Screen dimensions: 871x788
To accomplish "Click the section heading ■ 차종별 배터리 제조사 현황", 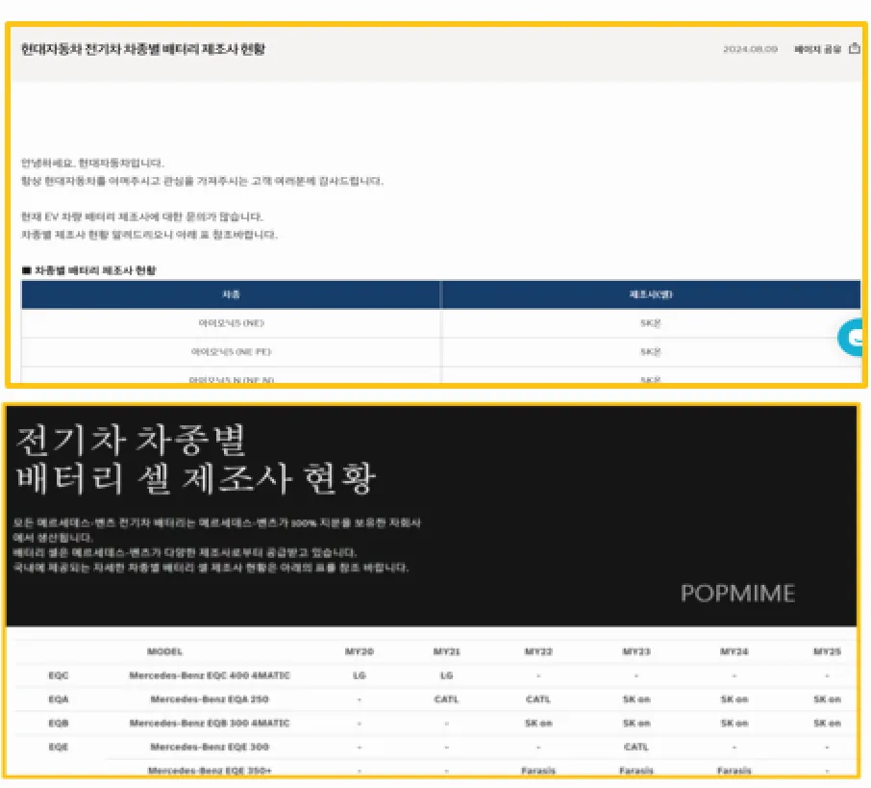I will (x=88, y=270).
